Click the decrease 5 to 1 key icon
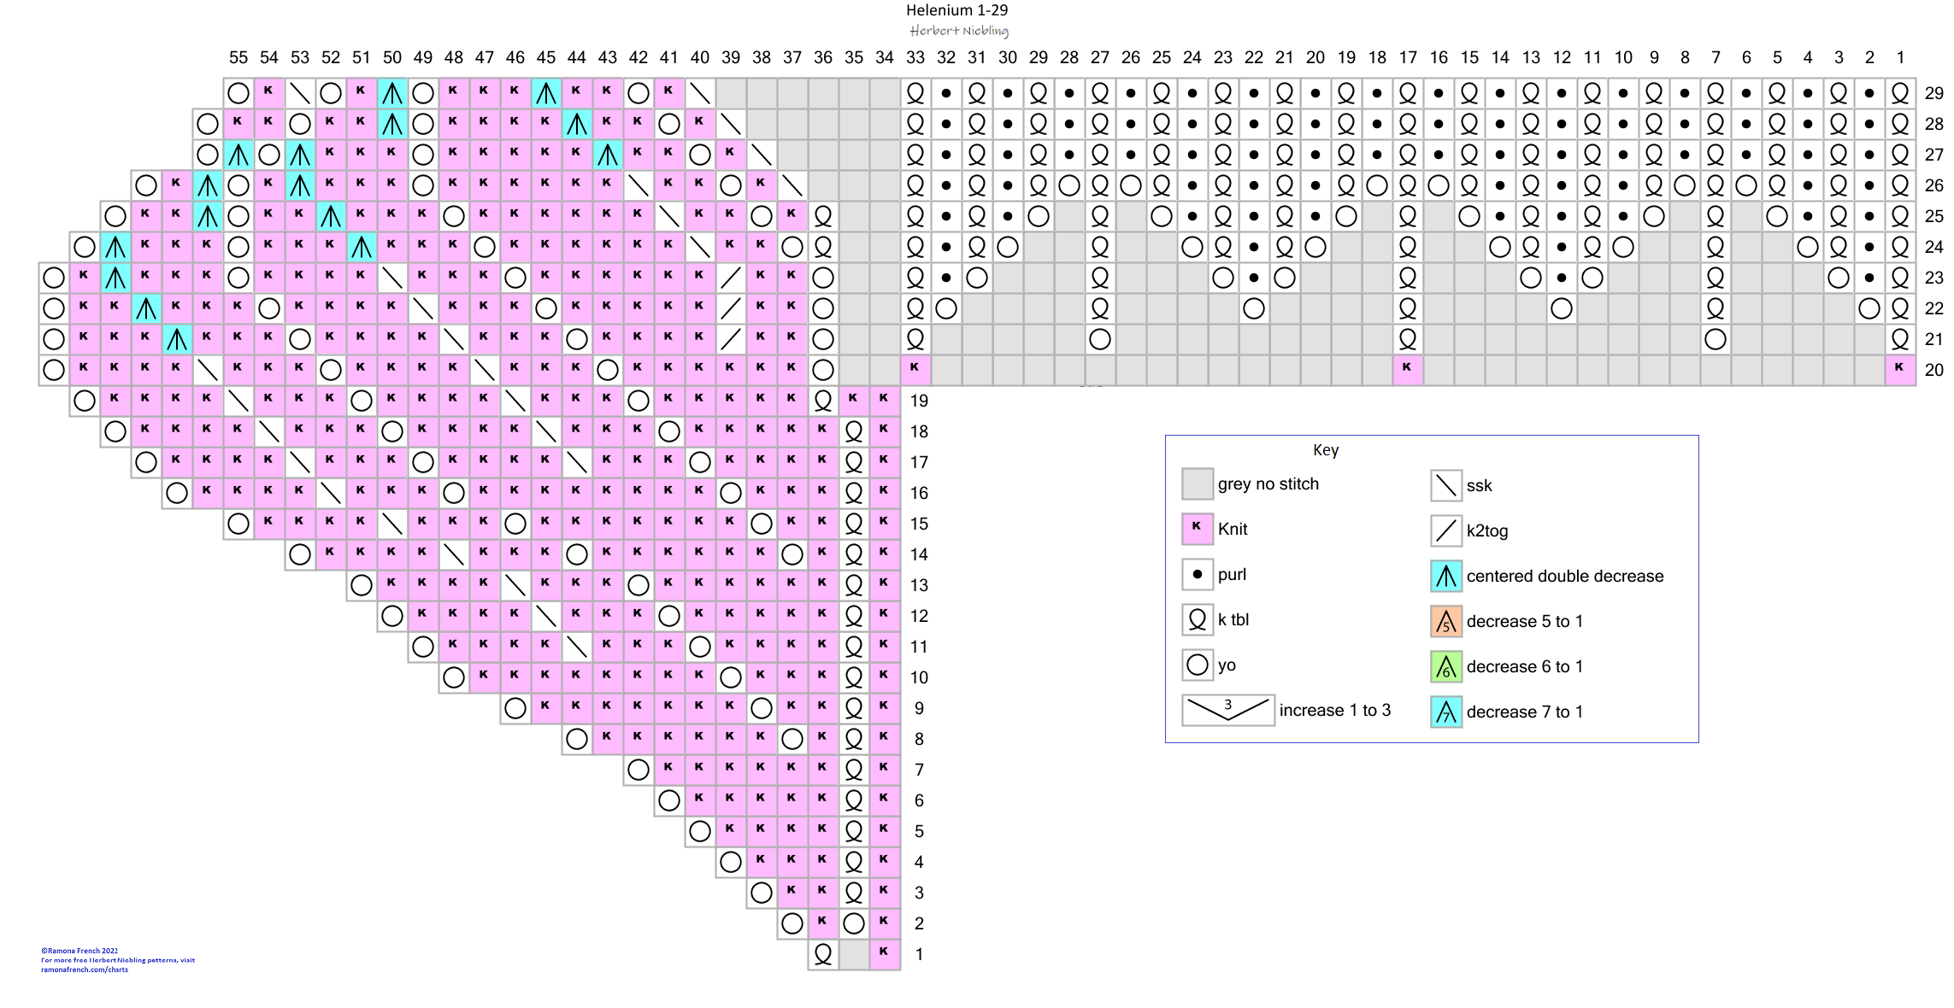 pyautogui.click(x=1445, y=621)
